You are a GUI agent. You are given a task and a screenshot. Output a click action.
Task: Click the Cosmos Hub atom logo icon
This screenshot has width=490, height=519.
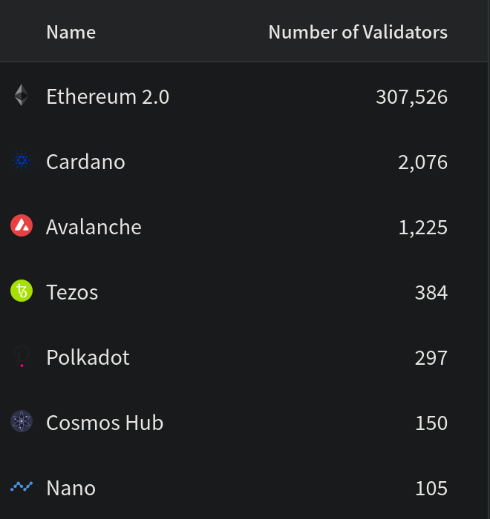[x=22, y=422]
